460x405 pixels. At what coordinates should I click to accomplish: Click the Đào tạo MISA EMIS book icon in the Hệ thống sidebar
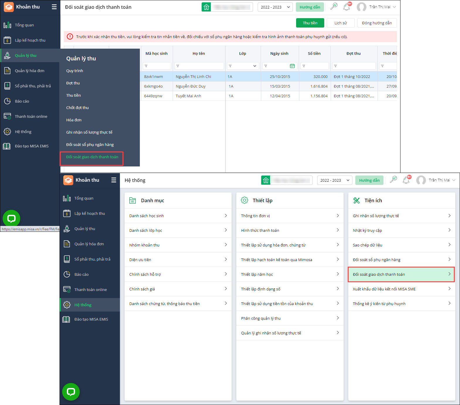pos(67,319)
